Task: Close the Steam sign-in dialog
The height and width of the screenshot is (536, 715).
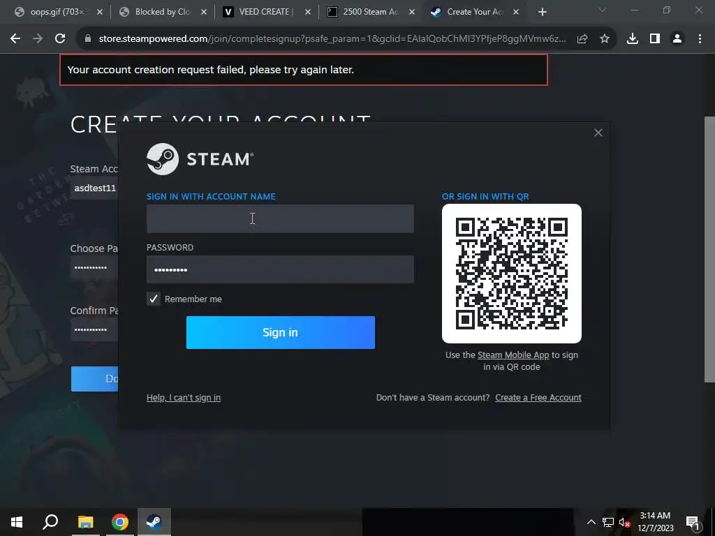Action: pyautogui.click(x=598, y=133)
